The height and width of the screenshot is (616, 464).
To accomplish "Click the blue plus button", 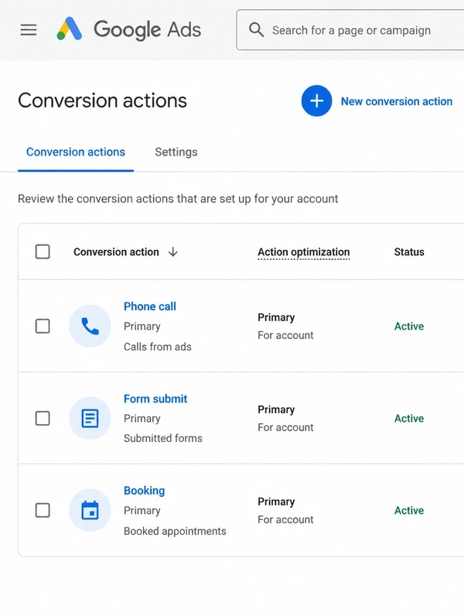I will [316, 101].
